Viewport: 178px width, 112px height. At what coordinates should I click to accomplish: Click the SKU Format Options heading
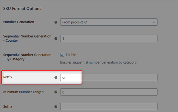point(22,9)
